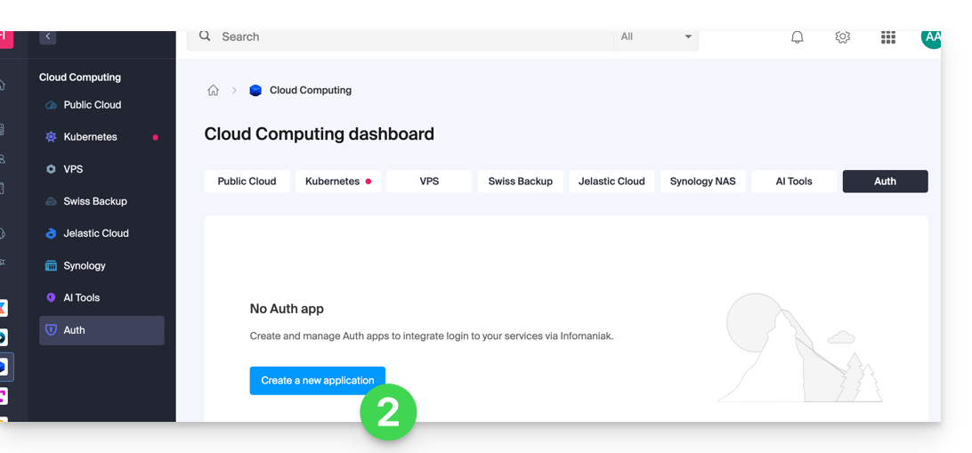Open the Swiss Backup sidebar item

[101, 201]
